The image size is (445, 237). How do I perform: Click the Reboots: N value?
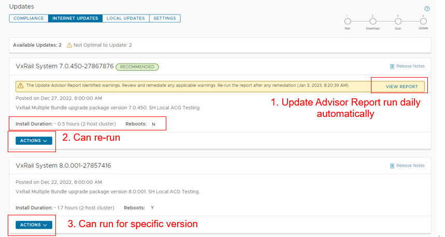(x=153, y=124)
